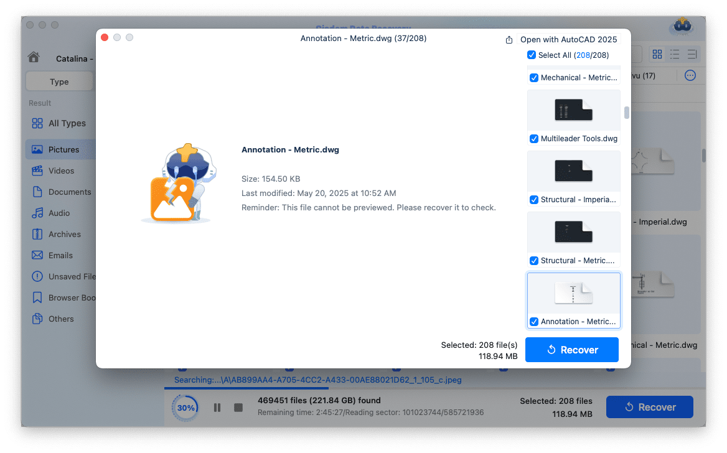The height and width of the screenshot is (453, 727).
Task: Open the Others category
Action: (60, 319)
